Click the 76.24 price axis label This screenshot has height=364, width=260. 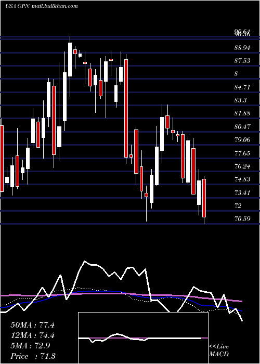[x=242, y=166]
